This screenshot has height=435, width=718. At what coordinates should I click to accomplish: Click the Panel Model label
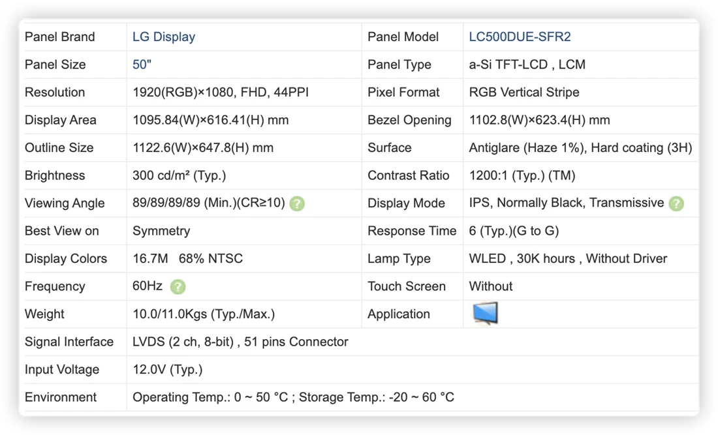pyautogui.click(x=403, y=37)
